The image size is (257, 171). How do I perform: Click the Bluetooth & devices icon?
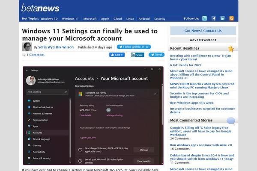[29, 107]
